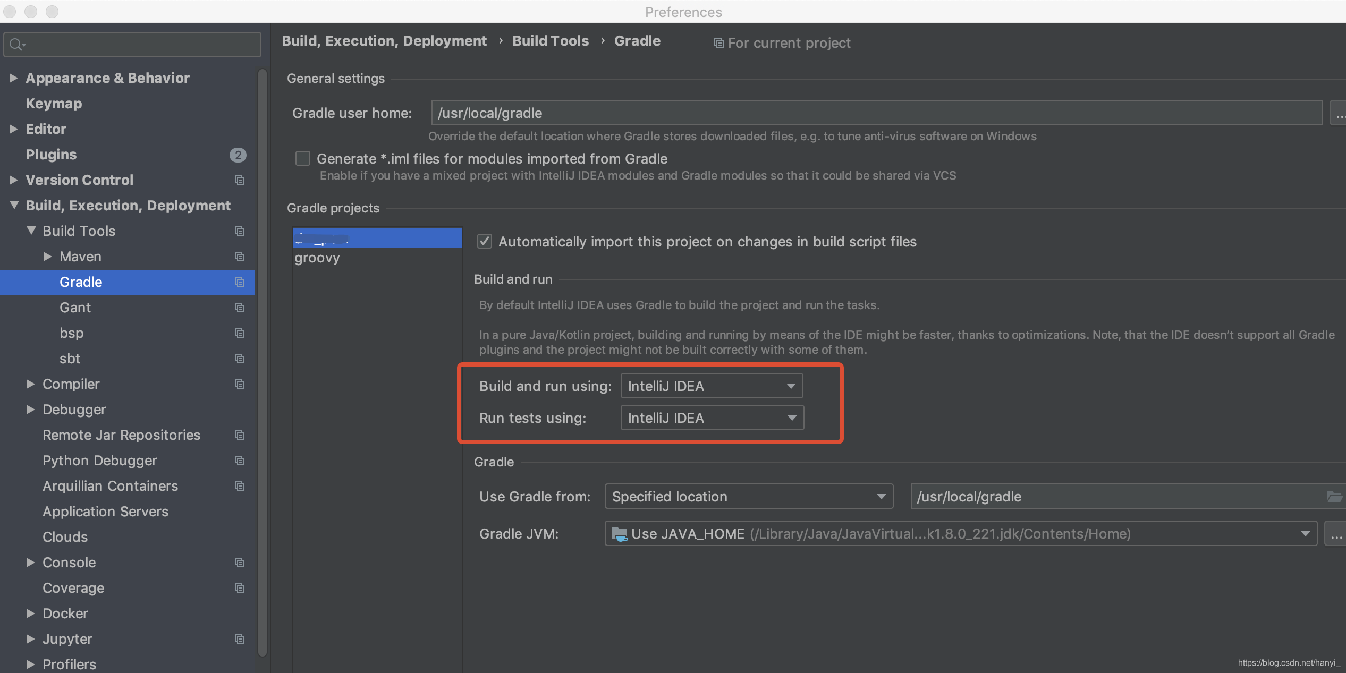Click the project-level icon beside Maven
The image size is (1346, 673).
click(x=240, y=257)
